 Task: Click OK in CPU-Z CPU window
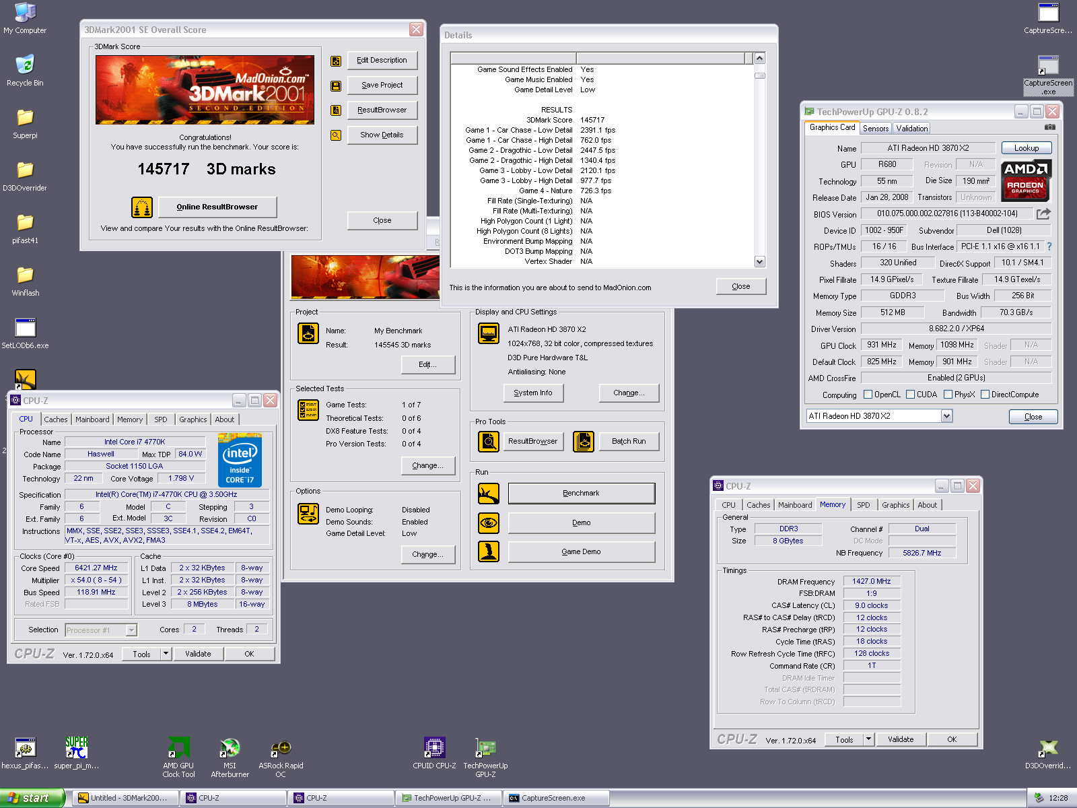250,654
